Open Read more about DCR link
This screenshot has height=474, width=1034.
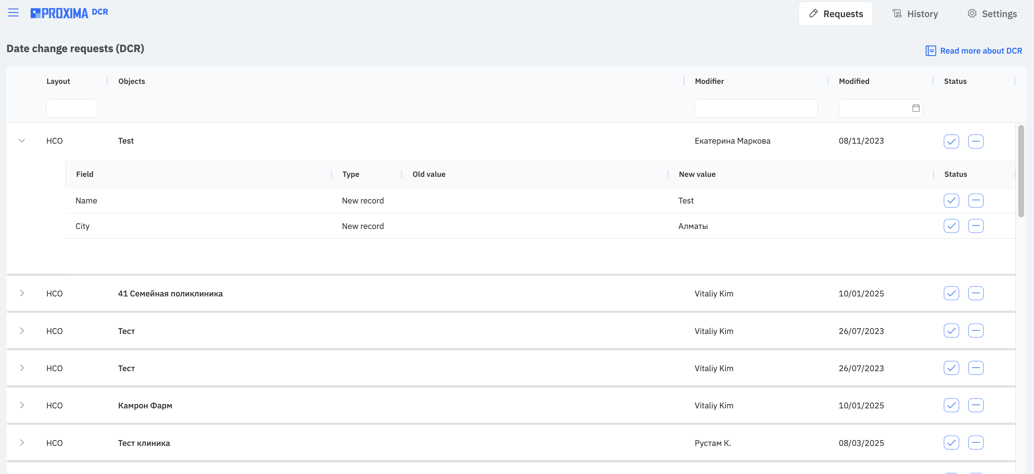(973, 51)
